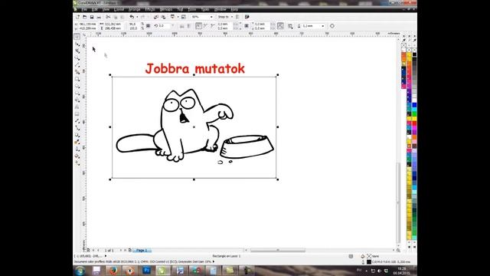Enable the chamfered corner type

213,26
